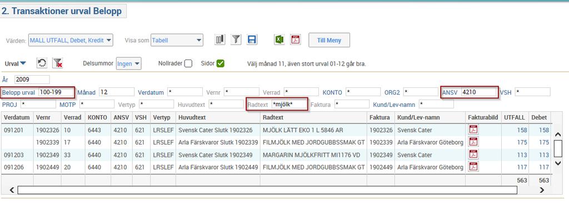The width and height of the screenshot is (569, 203).
Task: Select Vernr cell 1902326
Action: pyautogui.click(x=47, y=130)
